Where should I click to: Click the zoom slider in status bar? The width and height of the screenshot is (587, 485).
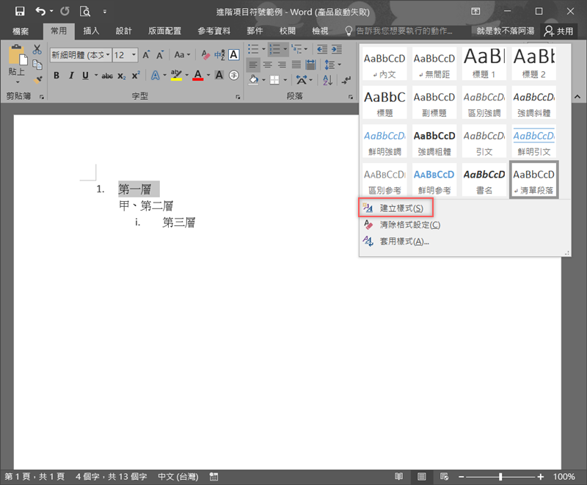[x=500, y=477]
